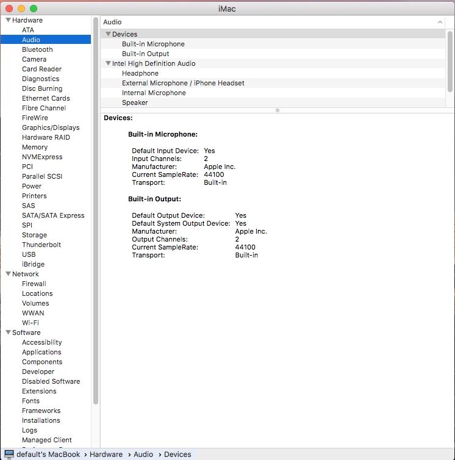Sort using the Audio column header arrow

click(x=440, y=22)
